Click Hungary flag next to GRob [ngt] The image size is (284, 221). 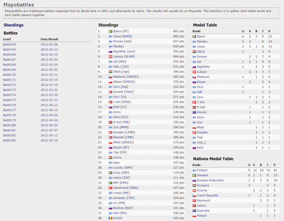click(x=110, y=71)
